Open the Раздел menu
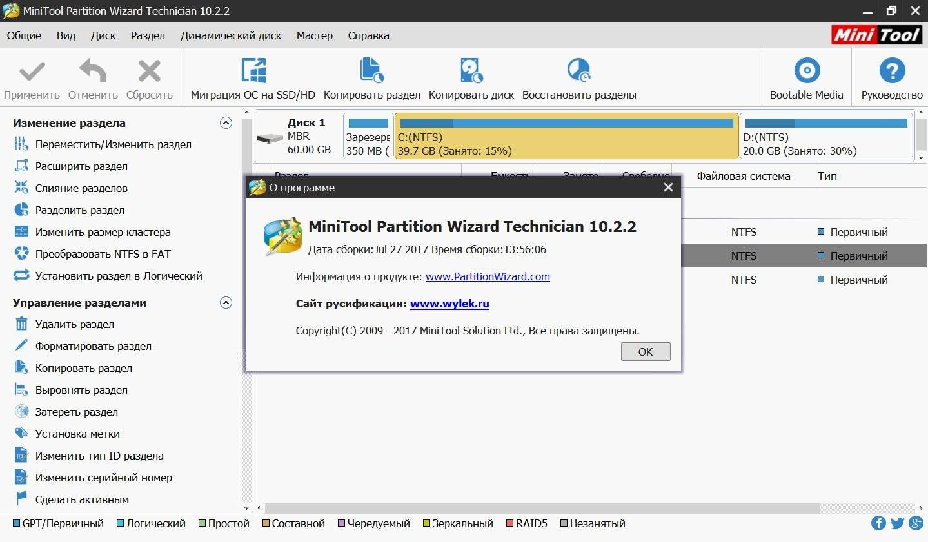Screen dimensions: 928x542 pos(148,35)
